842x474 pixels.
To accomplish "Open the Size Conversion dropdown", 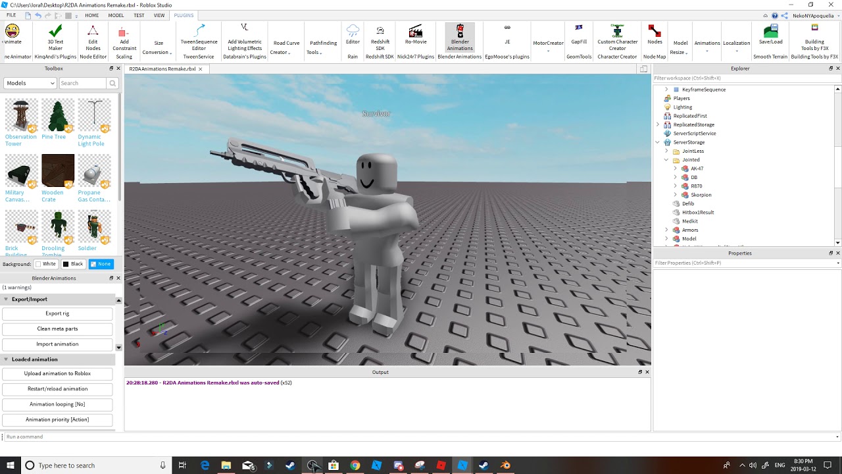I will [x=159, y=47].
